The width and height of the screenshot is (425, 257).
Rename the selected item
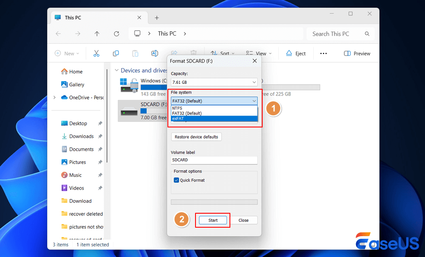click(155, 53)
